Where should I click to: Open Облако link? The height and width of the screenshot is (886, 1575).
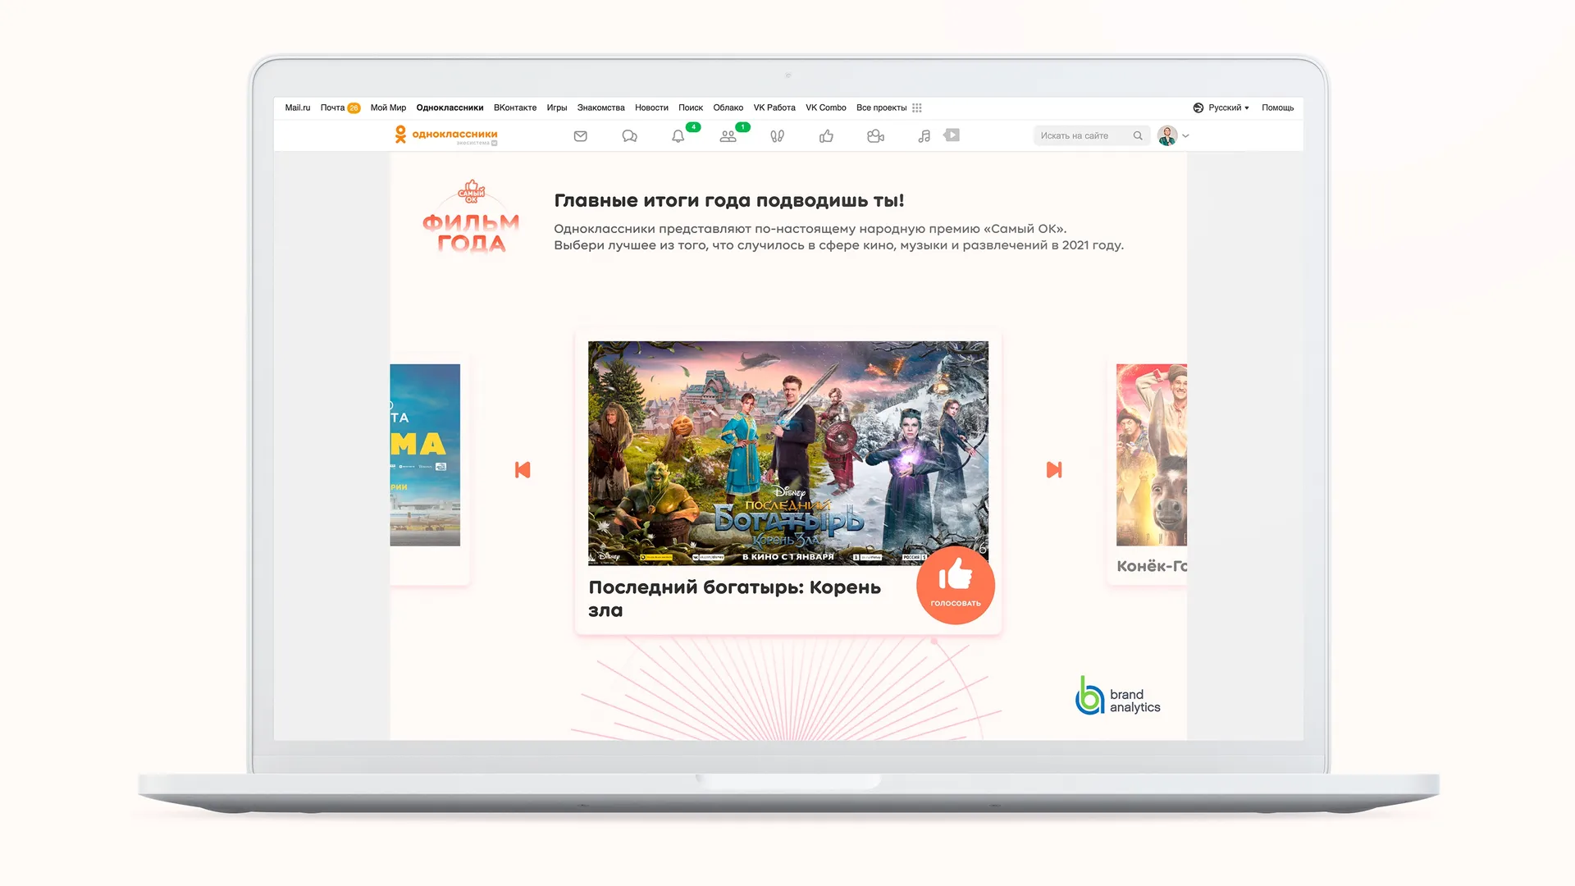point(728,107)
